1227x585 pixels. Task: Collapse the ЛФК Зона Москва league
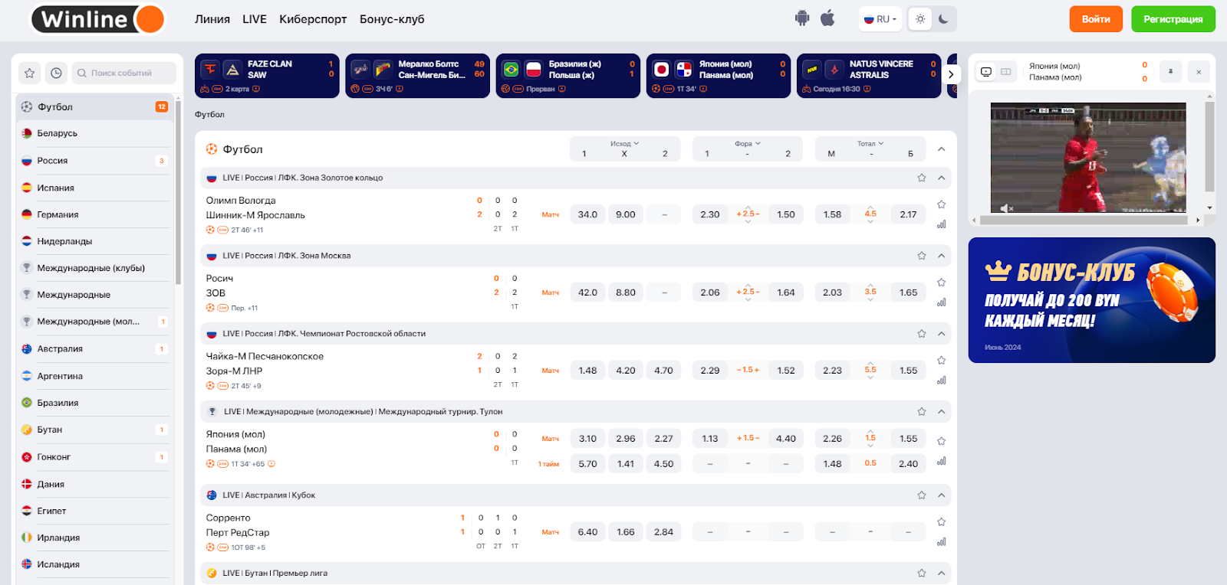(941, 256)
